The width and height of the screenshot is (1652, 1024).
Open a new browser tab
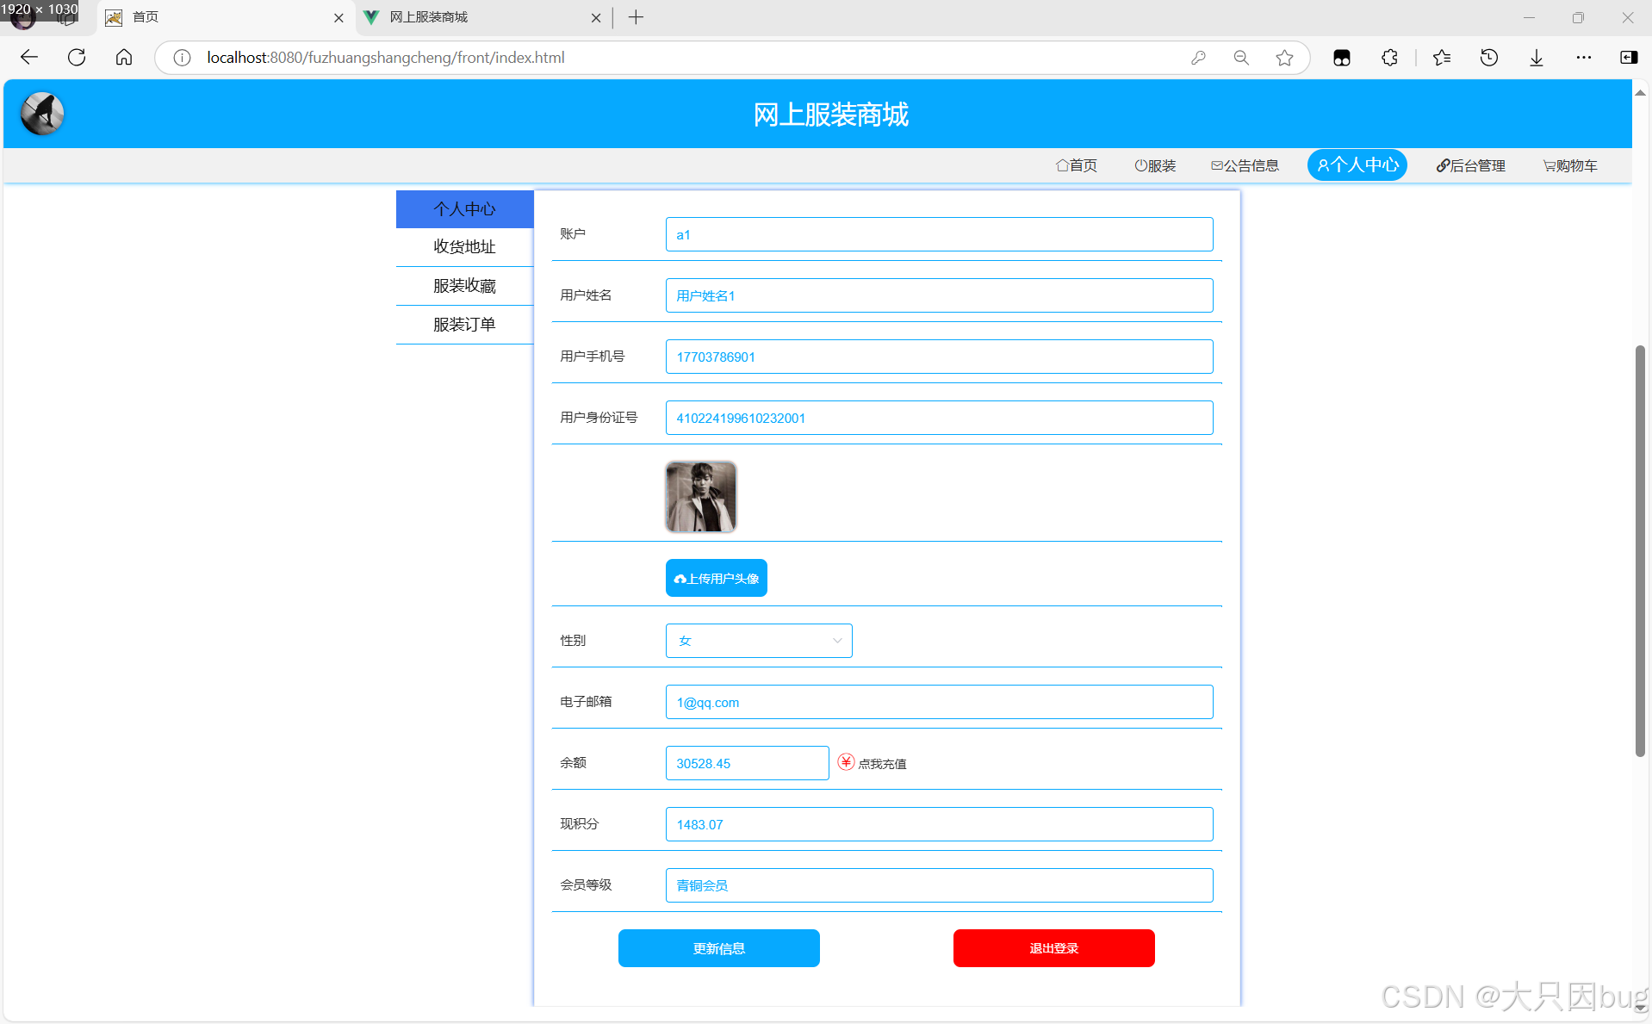click(x=636, y=17)
